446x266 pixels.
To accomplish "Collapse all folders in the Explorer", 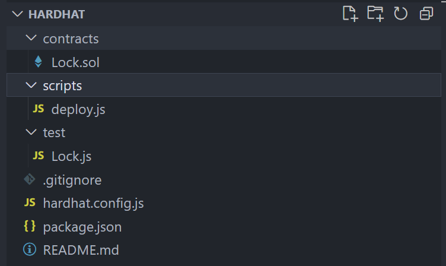I will pyautogui.click(x=426, y=14).
